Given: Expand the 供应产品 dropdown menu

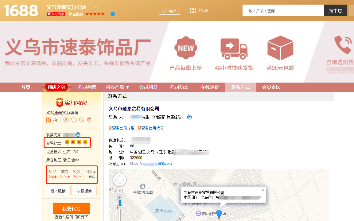Looking at the screenshot, I should [x=117, y=87].
